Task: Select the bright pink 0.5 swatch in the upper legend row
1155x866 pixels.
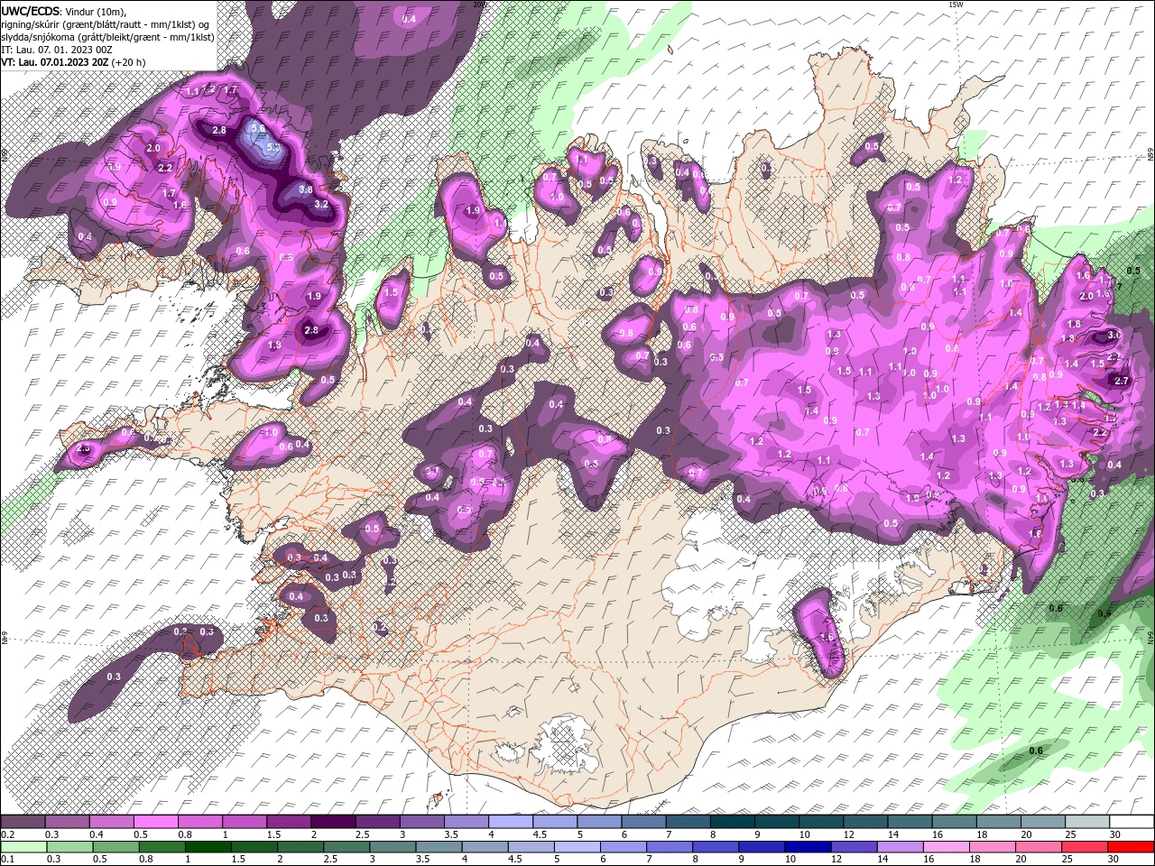Action: 154,822
